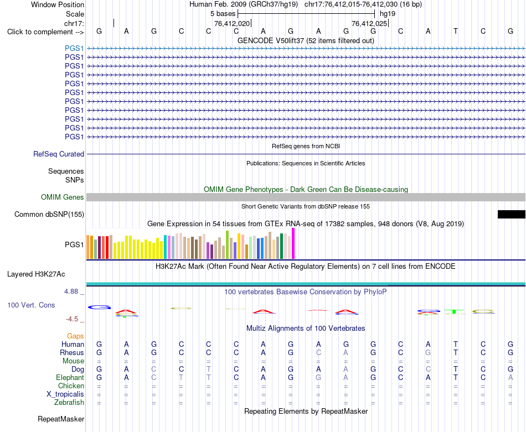Screen dimensions: 526x432
Task: Click the Layered H3K27Ac track label
Action: coord(36,274)
